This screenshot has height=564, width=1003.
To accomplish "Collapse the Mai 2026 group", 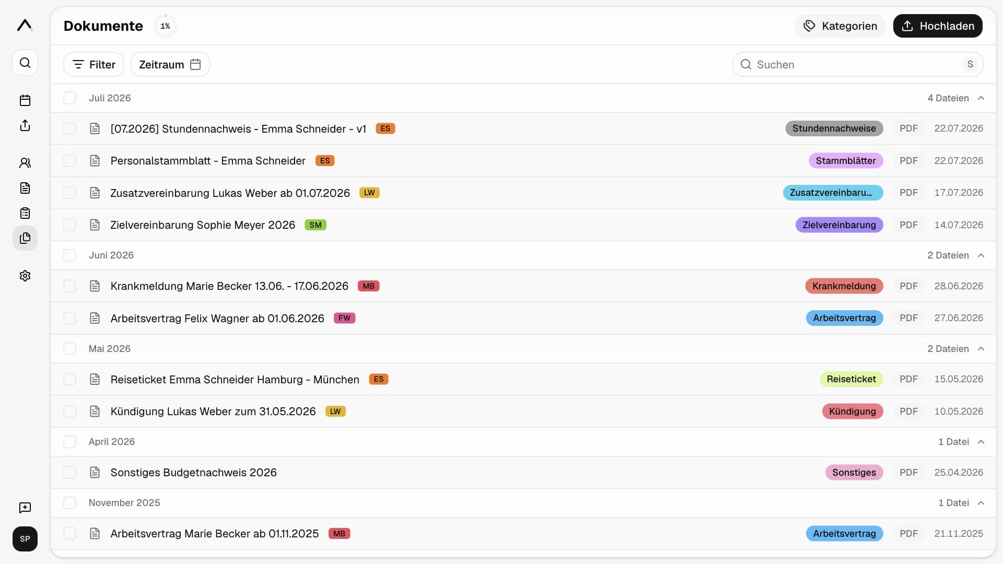I will tap(981, 349).
